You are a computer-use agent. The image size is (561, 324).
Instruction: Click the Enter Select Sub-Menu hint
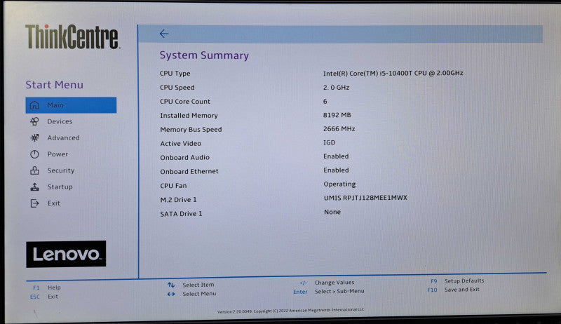tap(328, 292)
